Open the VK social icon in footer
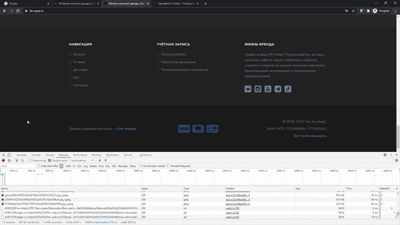This screenshot has width=400, height=225. (247, 89)
